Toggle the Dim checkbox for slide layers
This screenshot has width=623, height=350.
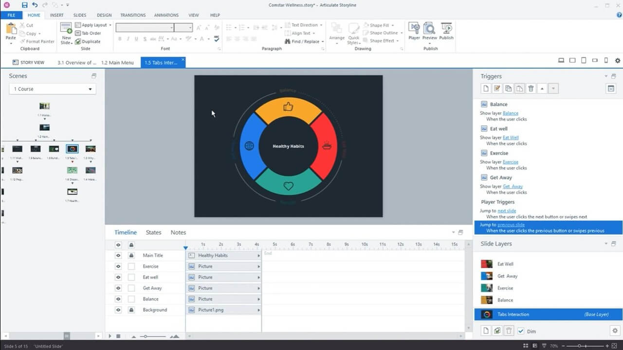click(x=521, y=331)
